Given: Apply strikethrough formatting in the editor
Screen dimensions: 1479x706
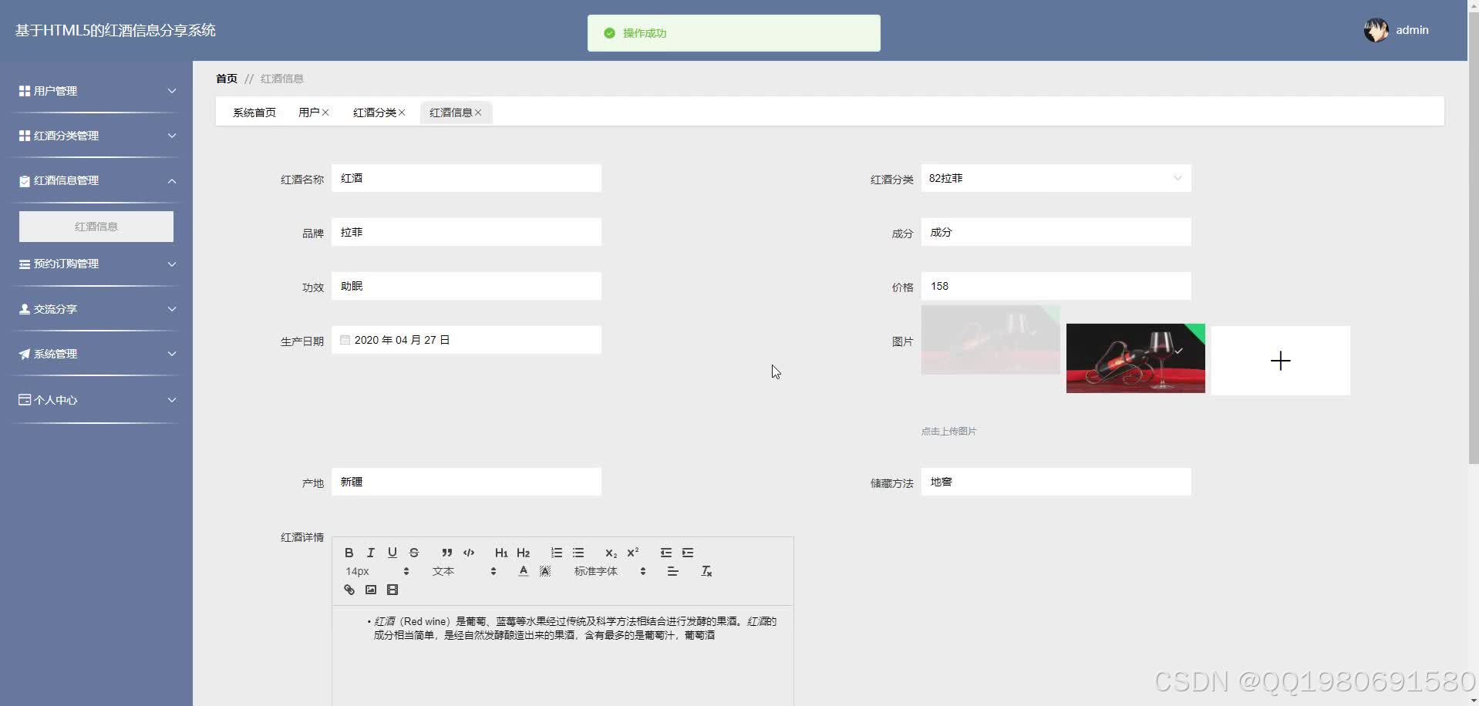Looking at the screenshot, I should pos(413,552).
